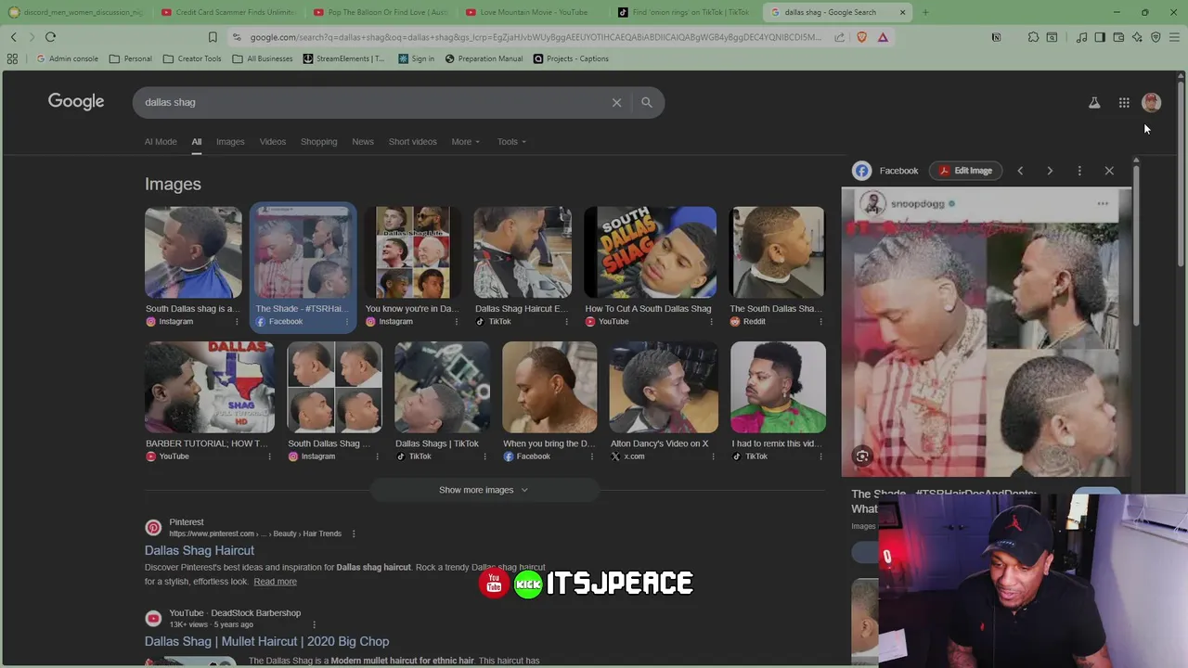This screenshot has height=668, width=1188.
Task: Open the Google logo home link
Action: point(76,101)
